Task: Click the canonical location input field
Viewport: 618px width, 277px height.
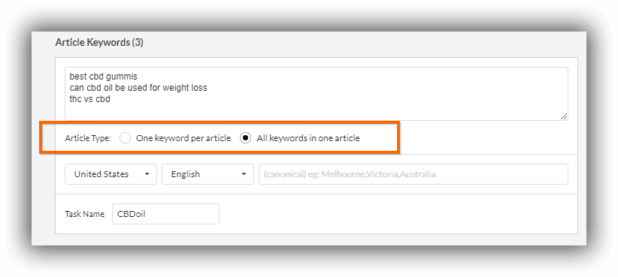Action: click(414, 174)
